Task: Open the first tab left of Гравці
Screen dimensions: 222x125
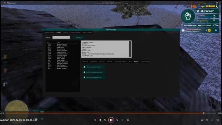Action: pos(49,32)
